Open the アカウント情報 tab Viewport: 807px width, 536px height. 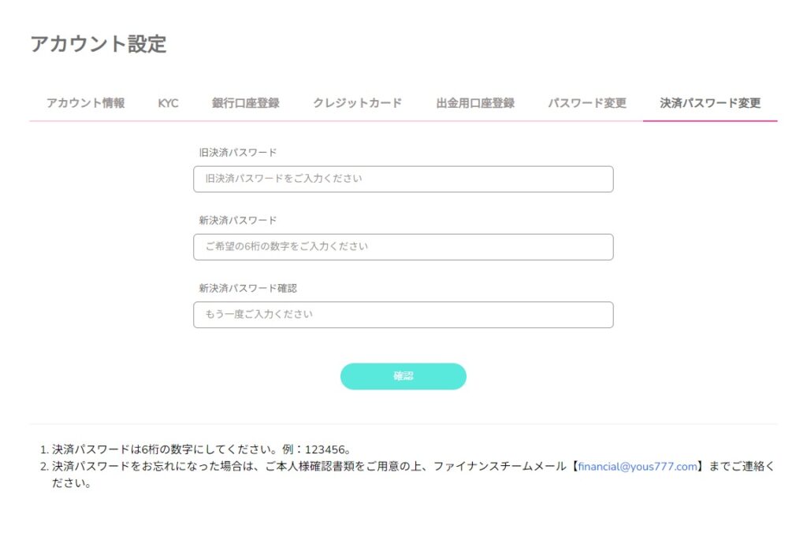(x=85, y=103)
